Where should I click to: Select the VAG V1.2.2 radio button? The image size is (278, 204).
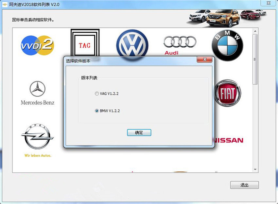pyautogui.click(x=96, y=93)
